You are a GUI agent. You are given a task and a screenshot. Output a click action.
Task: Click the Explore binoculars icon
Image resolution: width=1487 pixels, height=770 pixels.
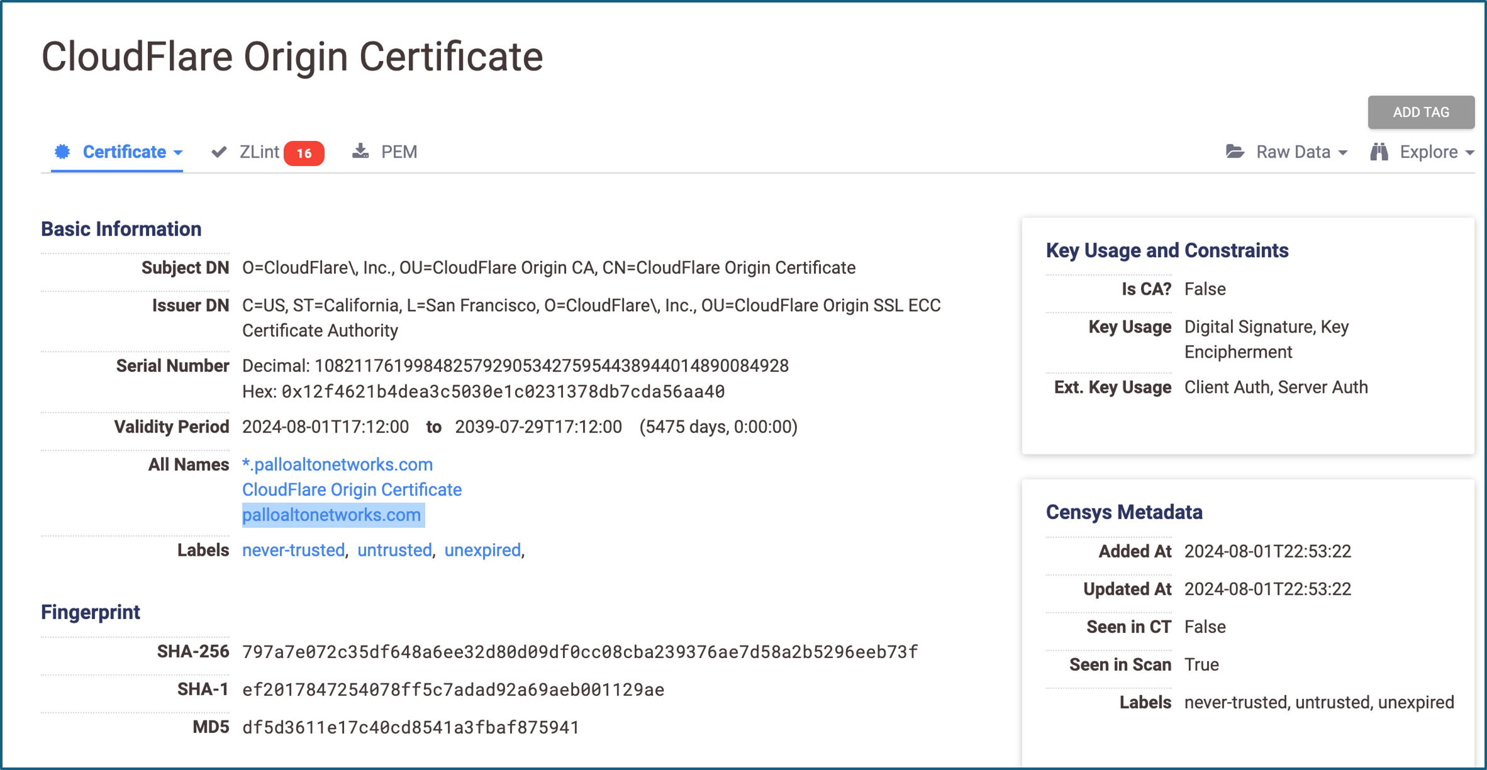(1379, 152)
